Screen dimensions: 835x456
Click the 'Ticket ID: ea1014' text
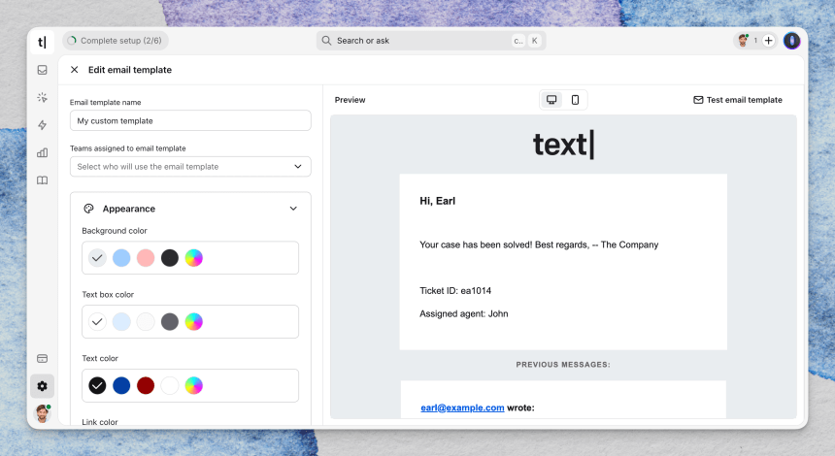(x=455, y=290)
